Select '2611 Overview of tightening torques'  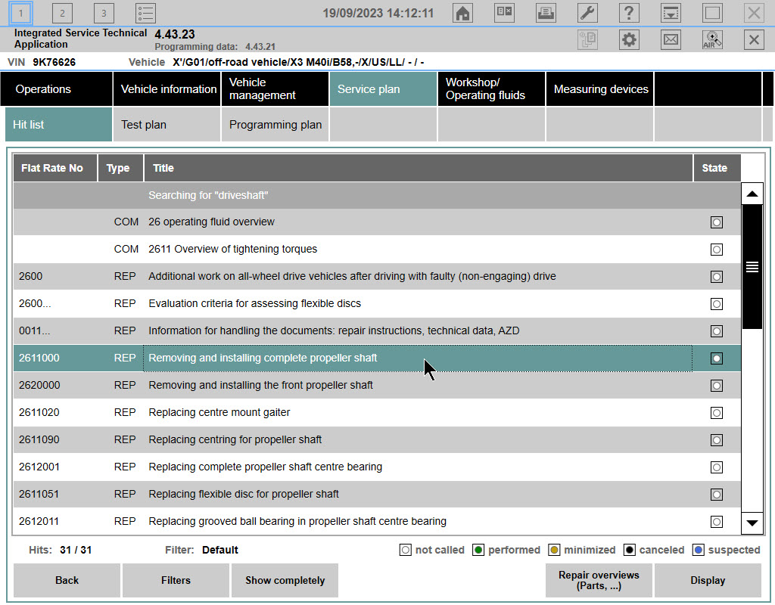(377, 250)
